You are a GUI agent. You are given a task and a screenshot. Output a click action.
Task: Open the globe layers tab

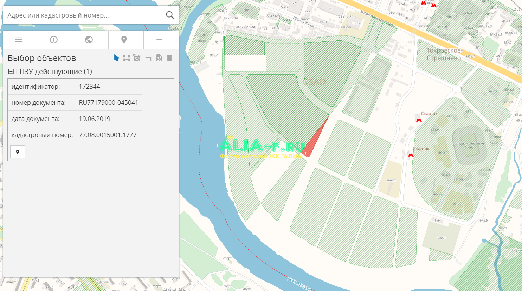(x=89, y=40)
